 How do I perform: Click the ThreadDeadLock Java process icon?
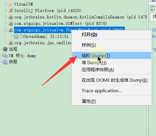coord(11,30)
